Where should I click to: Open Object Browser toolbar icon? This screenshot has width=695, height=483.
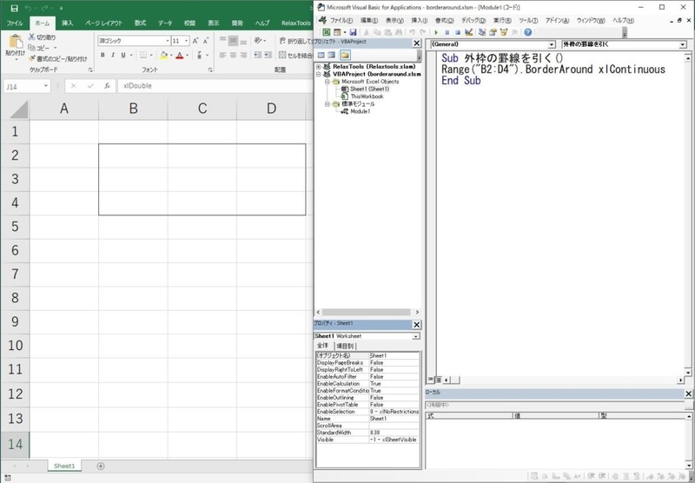pos(504,32)
